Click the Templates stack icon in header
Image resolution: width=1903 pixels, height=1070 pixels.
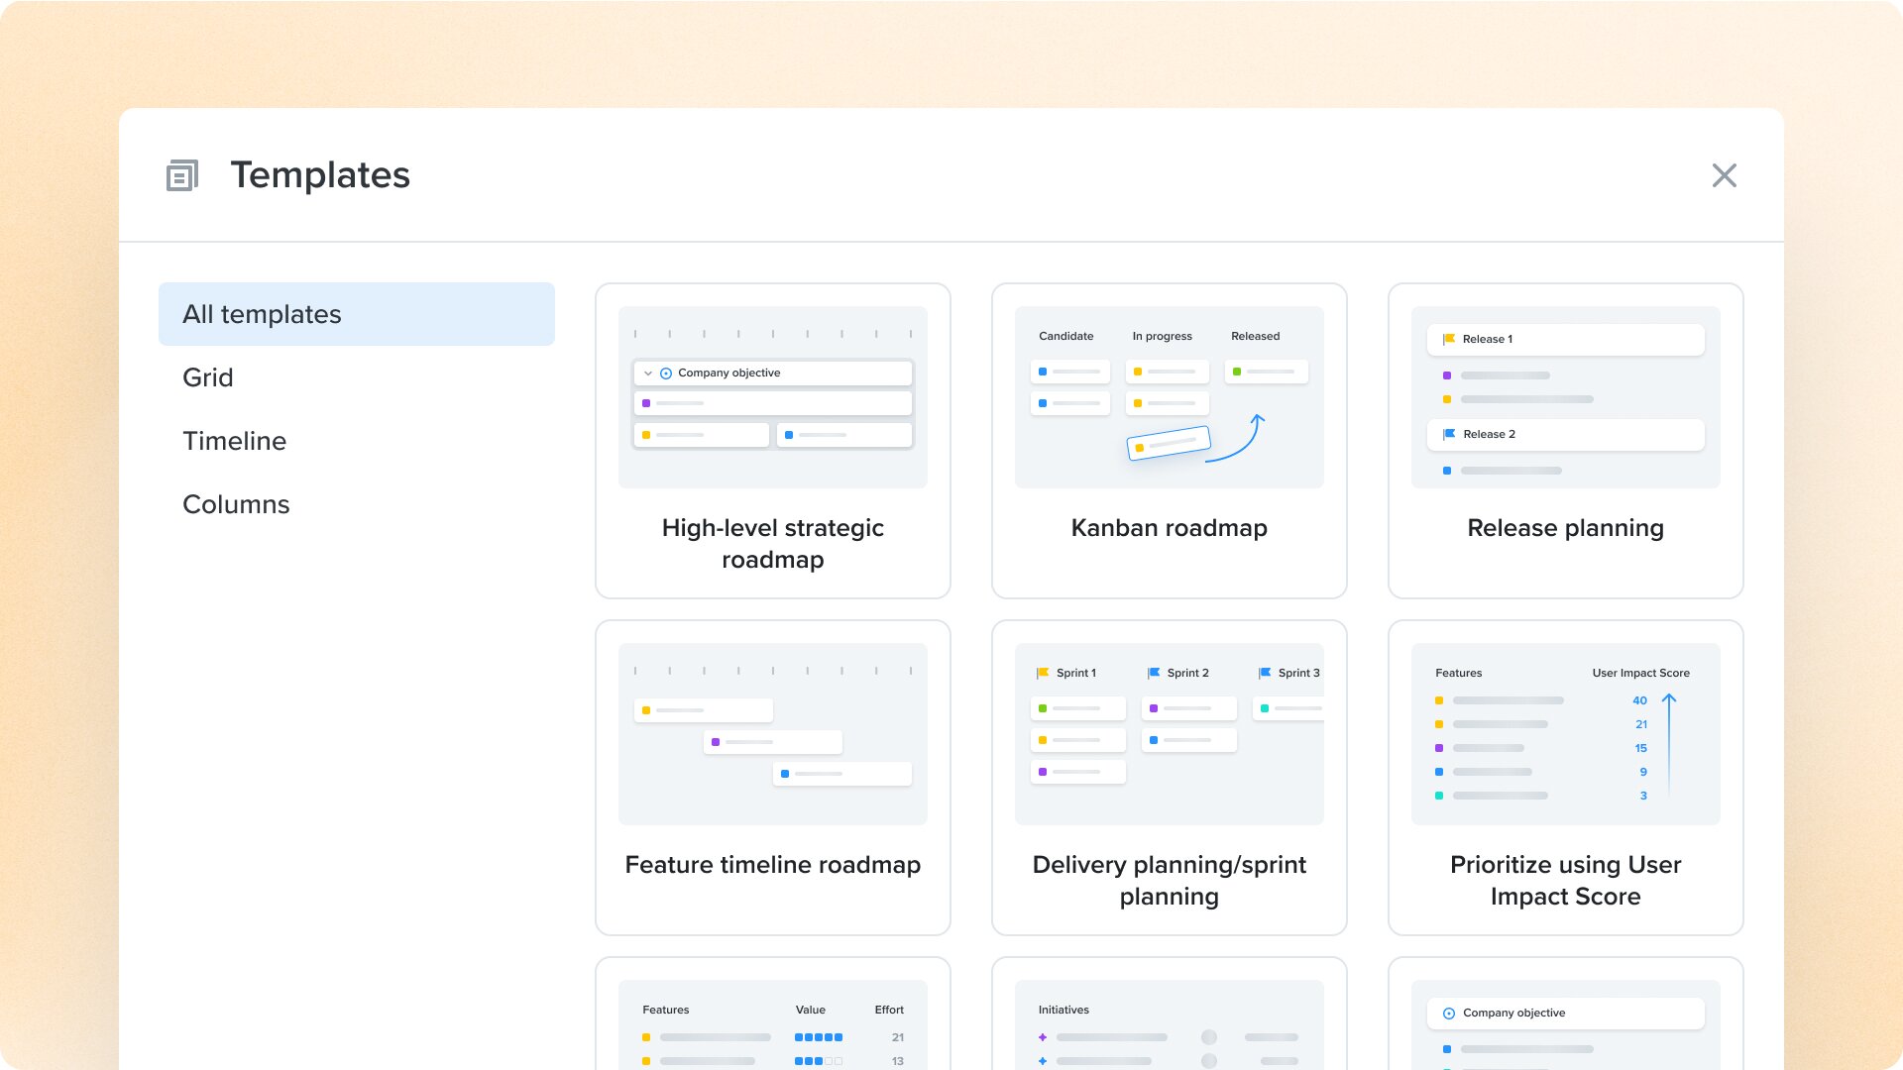click(181, 175)
